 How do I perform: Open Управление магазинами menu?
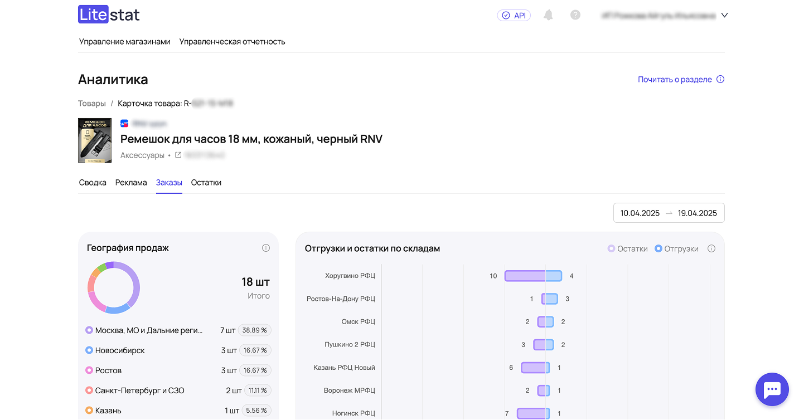(x=124, y=41)
